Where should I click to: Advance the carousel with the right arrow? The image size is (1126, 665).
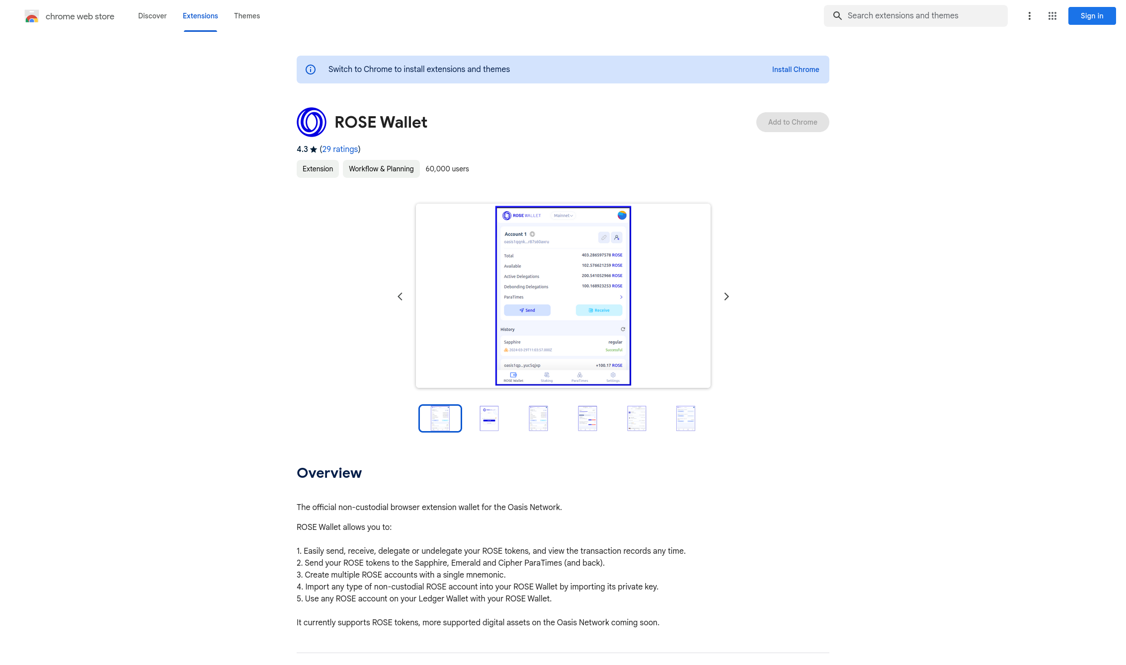point(726,296)
